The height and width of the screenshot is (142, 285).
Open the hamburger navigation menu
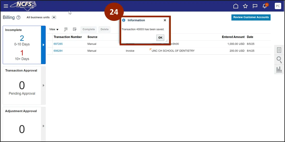coord(6,6)
